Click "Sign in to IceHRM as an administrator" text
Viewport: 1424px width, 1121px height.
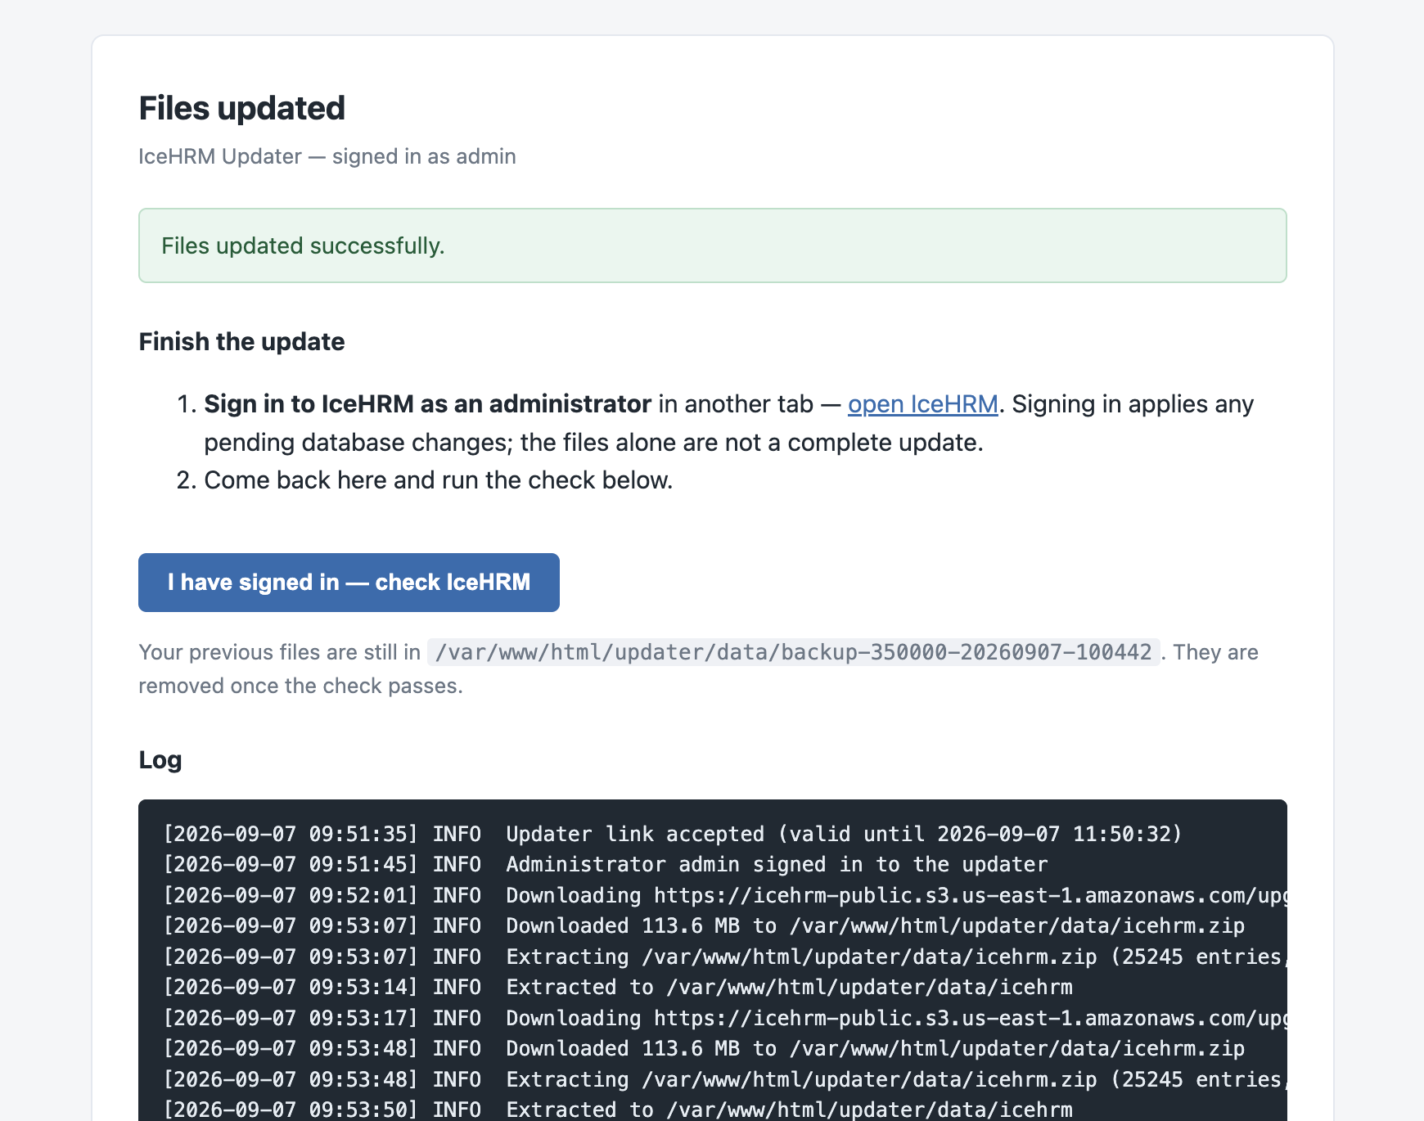(427, 404)
